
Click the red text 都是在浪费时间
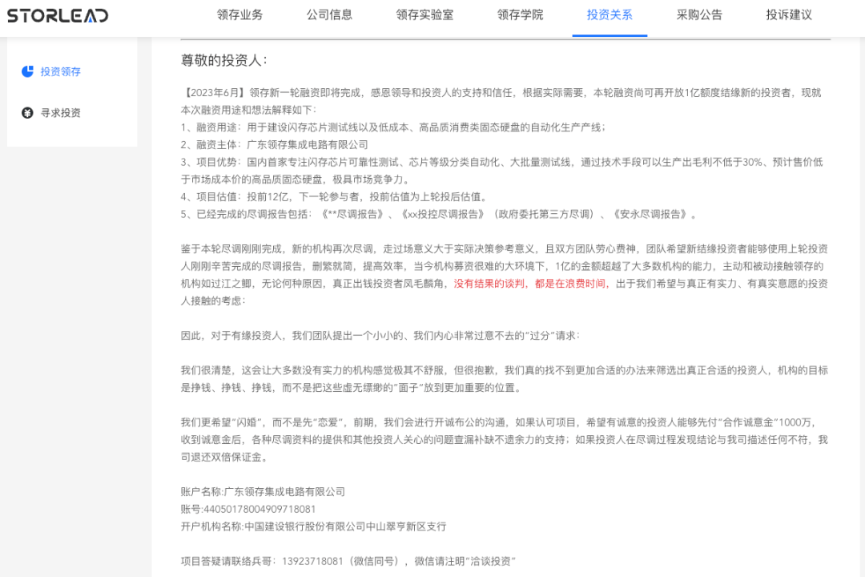click(x=570, y=284)
